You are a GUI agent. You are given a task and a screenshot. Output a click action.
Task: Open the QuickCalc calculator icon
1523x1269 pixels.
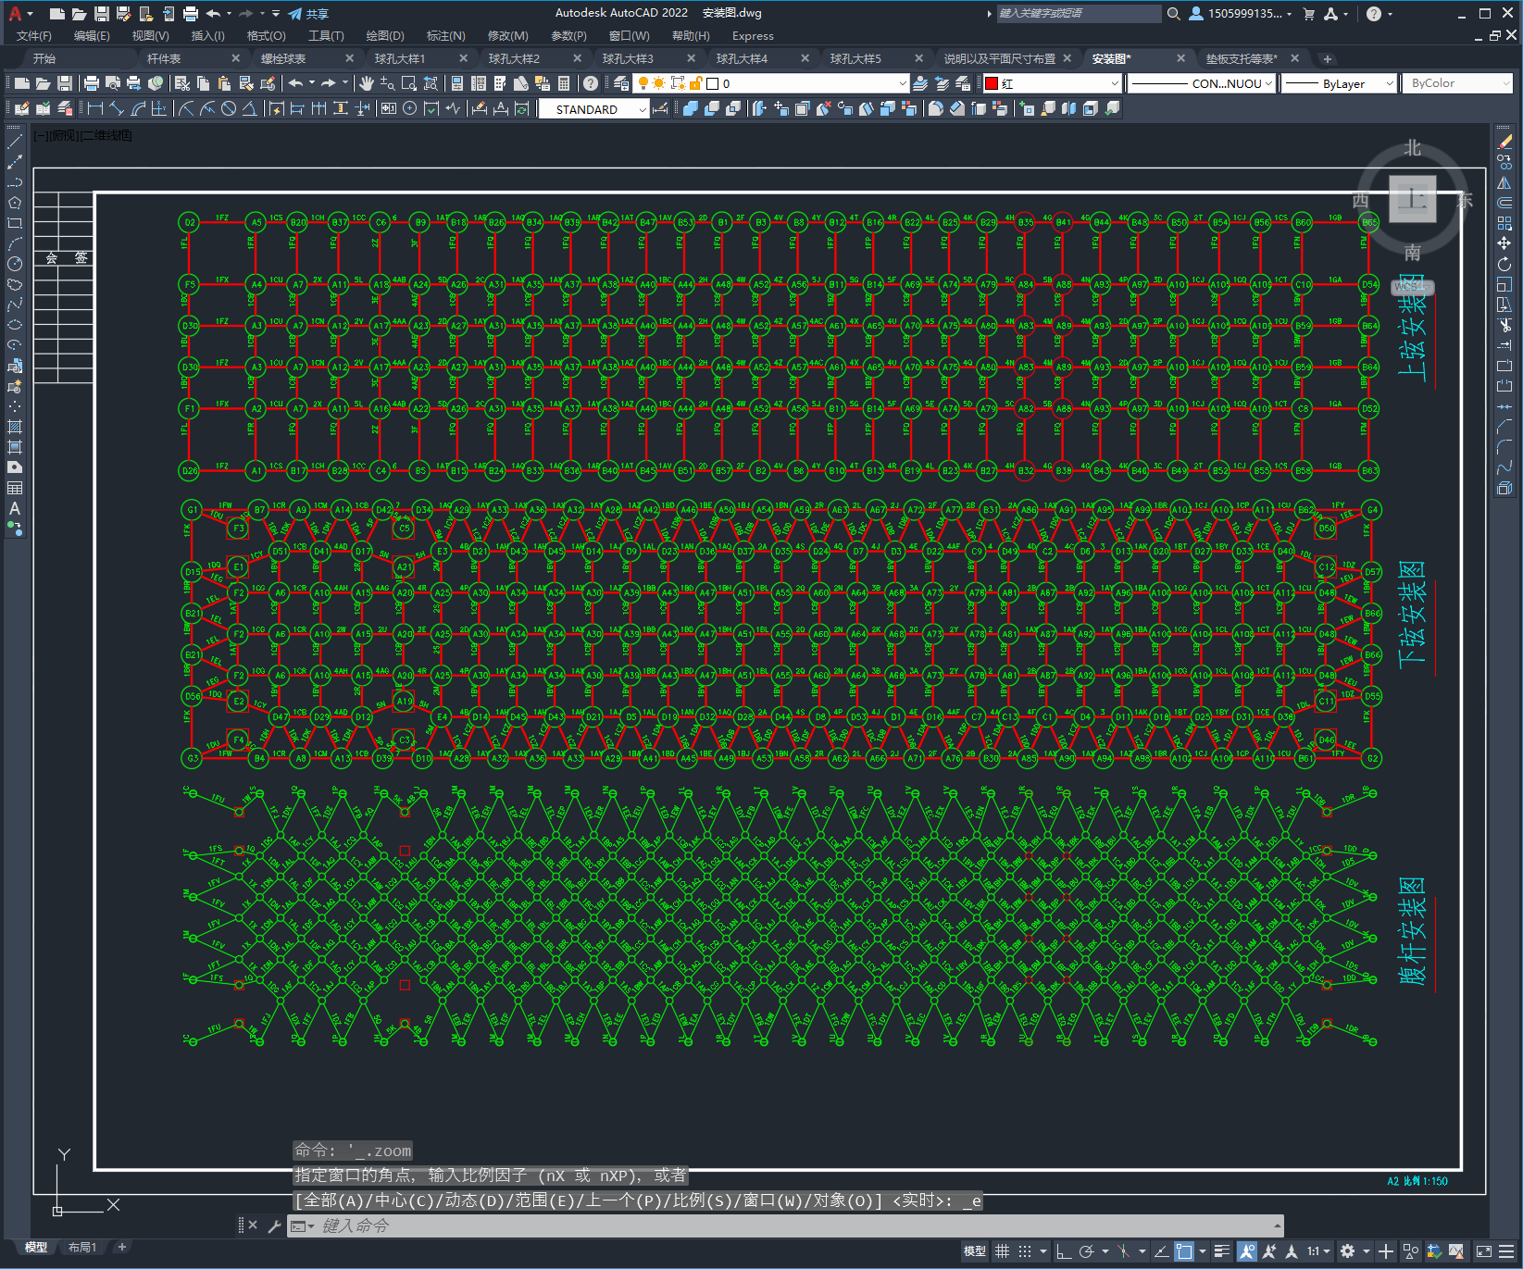564,83
